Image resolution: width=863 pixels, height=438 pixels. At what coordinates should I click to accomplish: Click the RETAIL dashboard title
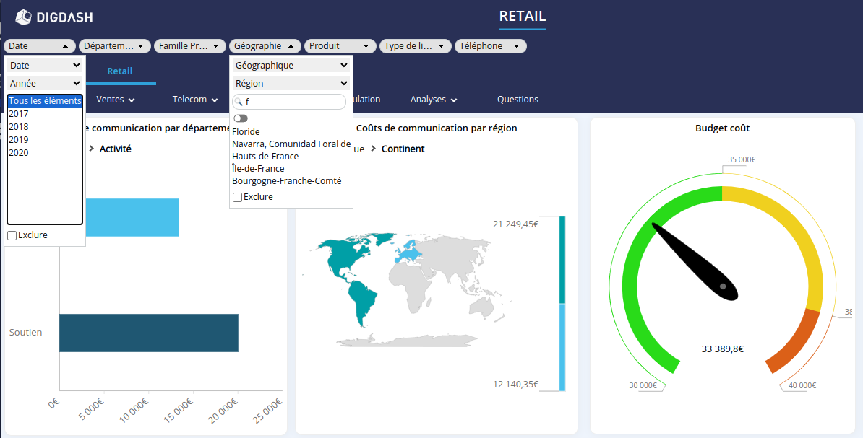[523, 17]
